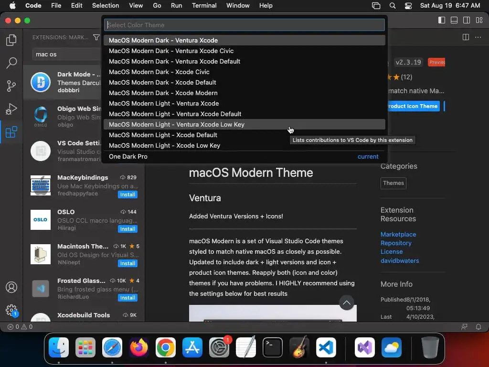Open Trash from the Dock

(x=430, y=347)
